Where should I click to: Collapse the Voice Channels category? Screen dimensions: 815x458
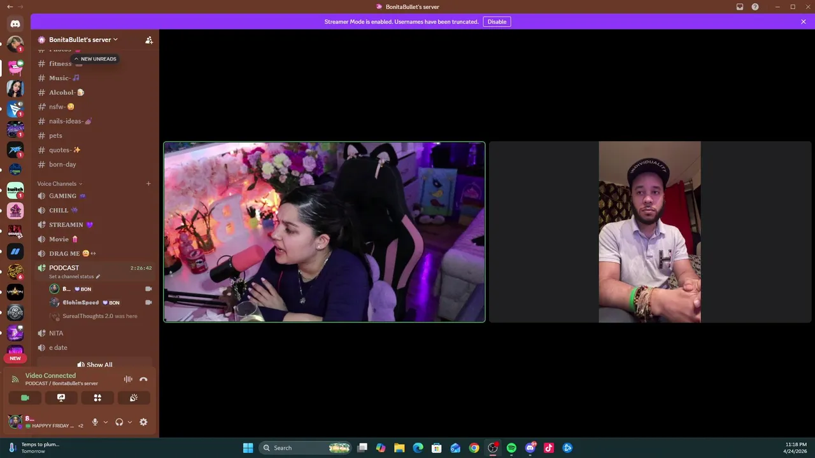click(x=60, y=184)
